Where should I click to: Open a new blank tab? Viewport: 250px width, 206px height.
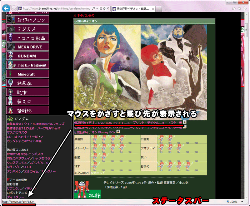pyautogui.click(x=158, y=9)
